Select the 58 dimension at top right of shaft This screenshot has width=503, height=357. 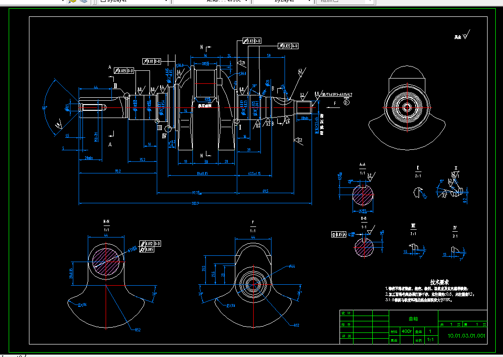269,55
